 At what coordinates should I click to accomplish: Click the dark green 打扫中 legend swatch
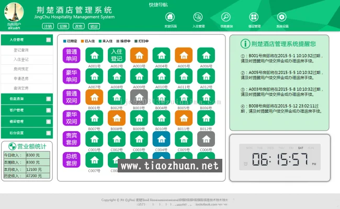[136, 41]
